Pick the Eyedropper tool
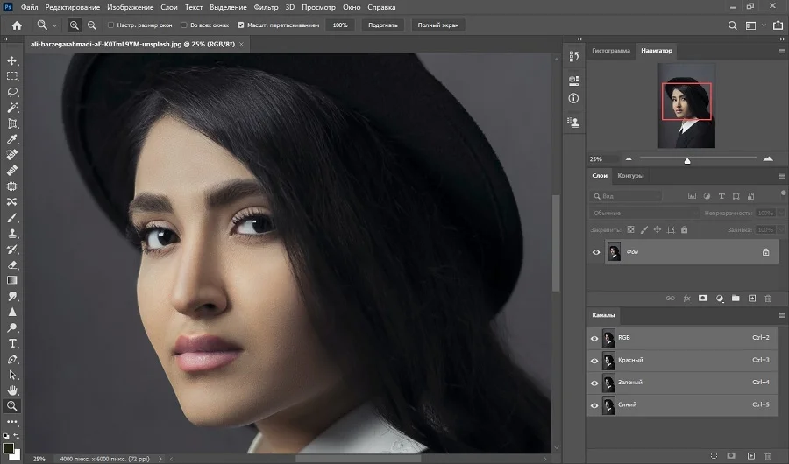 [12, 139]
